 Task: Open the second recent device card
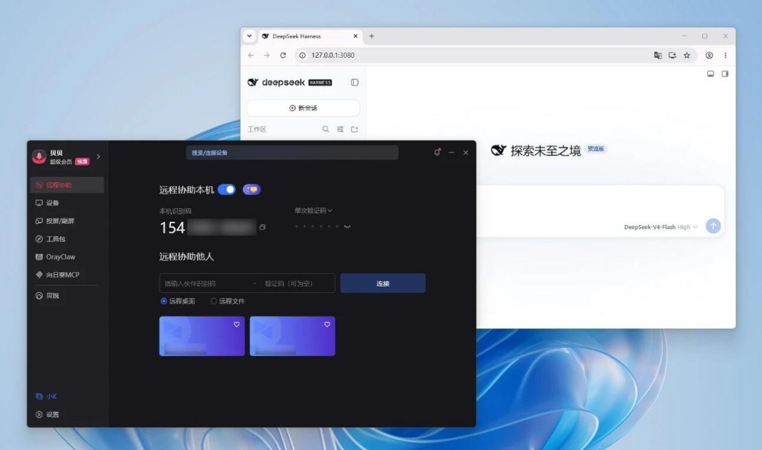292,336
